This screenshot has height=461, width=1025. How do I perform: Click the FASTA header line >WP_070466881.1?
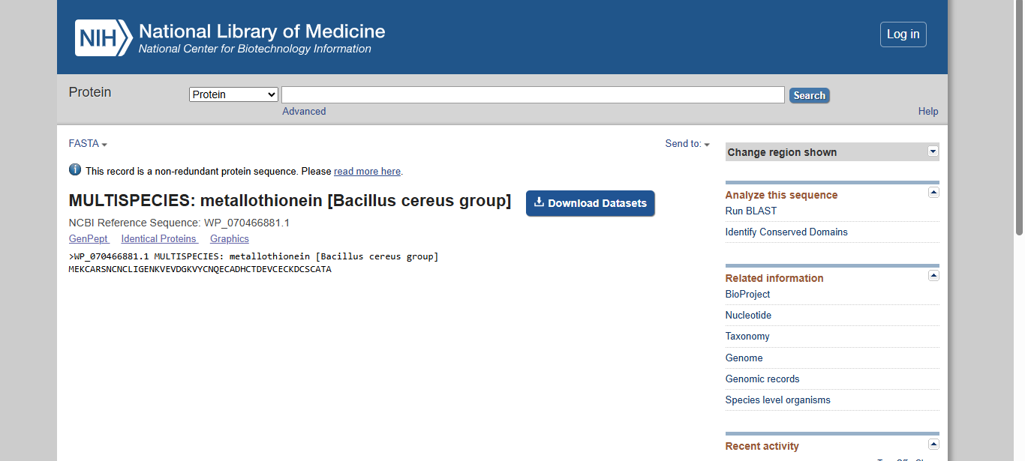[x=254, y=256]
